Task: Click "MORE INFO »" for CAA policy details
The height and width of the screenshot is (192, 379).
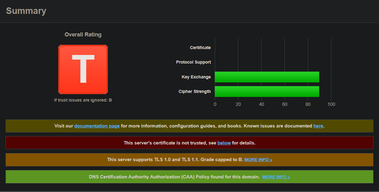Action: pos(276,177)
